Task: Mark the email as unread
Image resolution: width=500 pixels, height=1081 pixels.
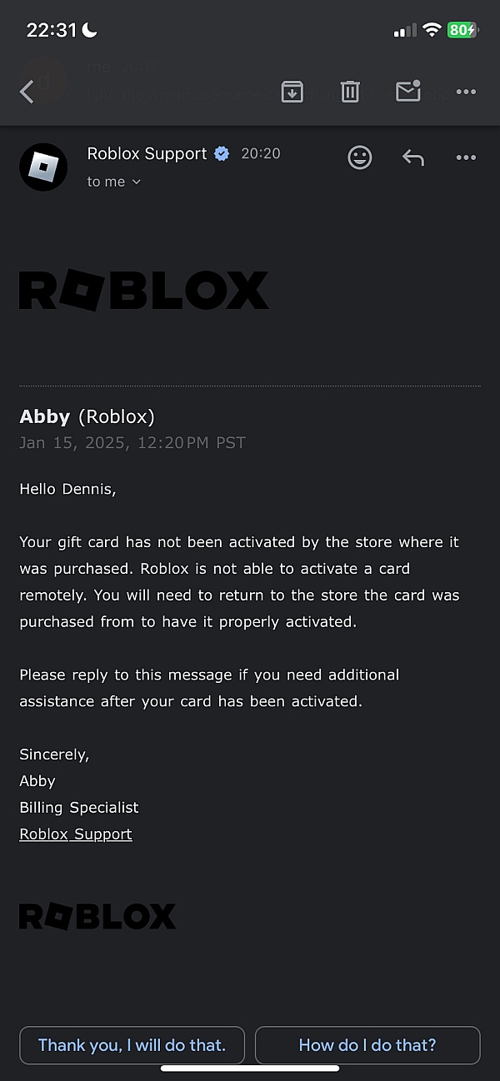Action: (407, 91)
